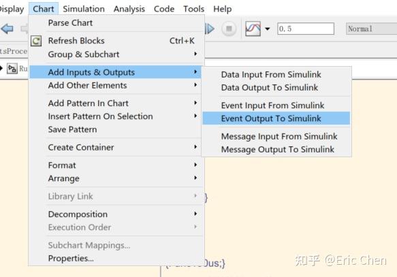Open chart Properties... entry

tap(116, 258)
